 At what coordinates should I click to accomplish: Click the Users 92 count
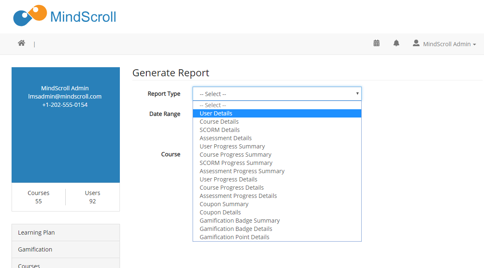click(x=93, y=197)
